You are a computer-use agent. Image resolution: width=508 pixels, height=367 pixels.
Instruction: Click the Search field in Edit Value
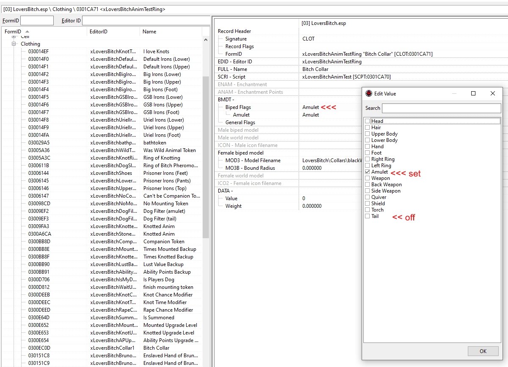[x=442, y=108]
